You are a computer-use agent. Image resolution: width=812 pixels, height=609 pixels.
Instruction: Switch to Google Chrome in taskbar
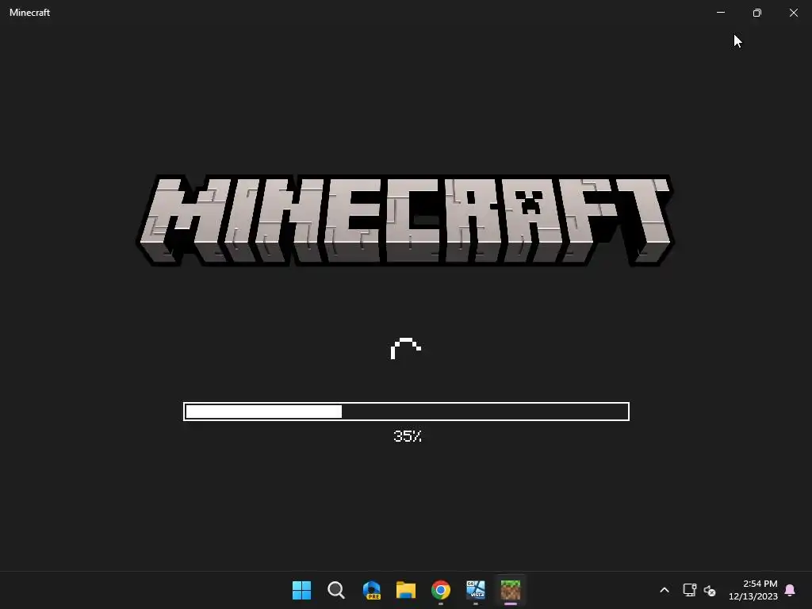pyautogui.click(x=441, y=590)
